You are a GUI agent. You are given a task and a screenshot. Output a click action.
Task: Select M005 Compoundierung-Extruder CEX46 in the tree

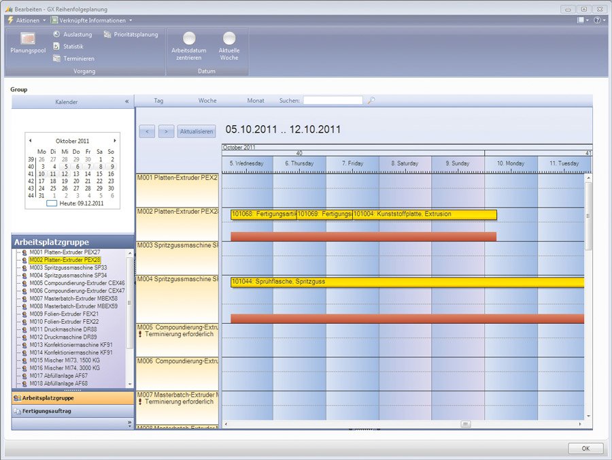point(77,283)
